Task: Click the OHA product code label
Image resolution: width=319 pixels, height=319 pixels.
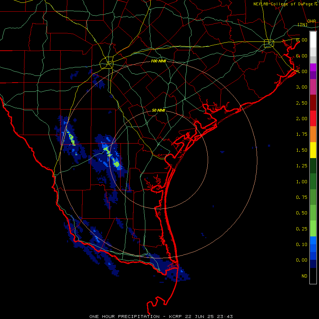Action: click(312, 21)
